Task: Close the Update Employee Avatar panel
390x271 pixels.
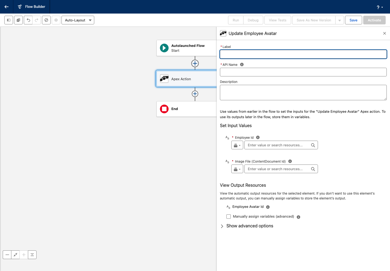Action: 385,33
